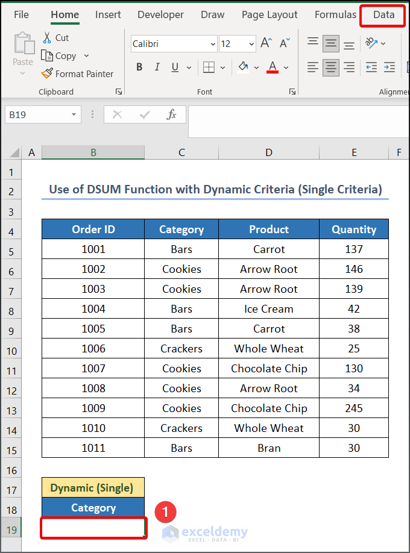Toggle Italic formatting
The width and height of the screenshot is (410, 553).
coord(157,67)
